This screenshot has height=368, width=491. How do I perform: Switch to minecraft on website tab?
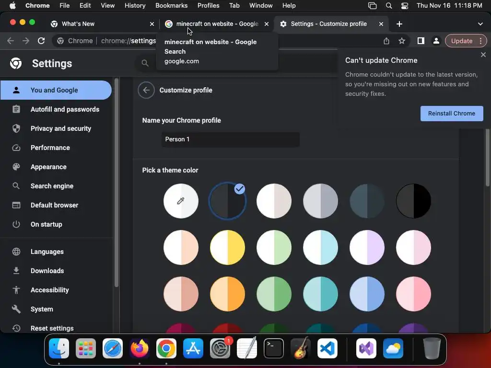pos(217,24)
